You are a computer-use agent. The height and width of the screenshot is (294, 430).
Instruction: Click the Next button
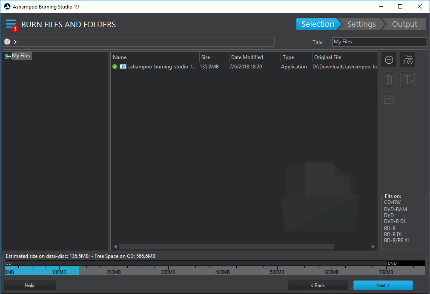383,285
